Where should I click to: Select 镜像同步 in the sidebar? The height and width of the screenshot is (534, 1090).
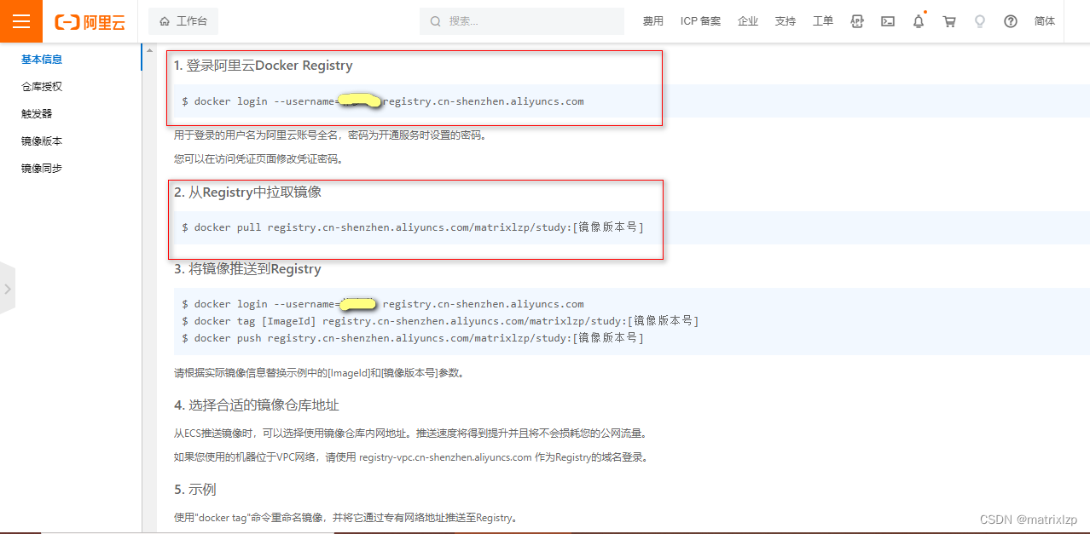click(42, 169)
